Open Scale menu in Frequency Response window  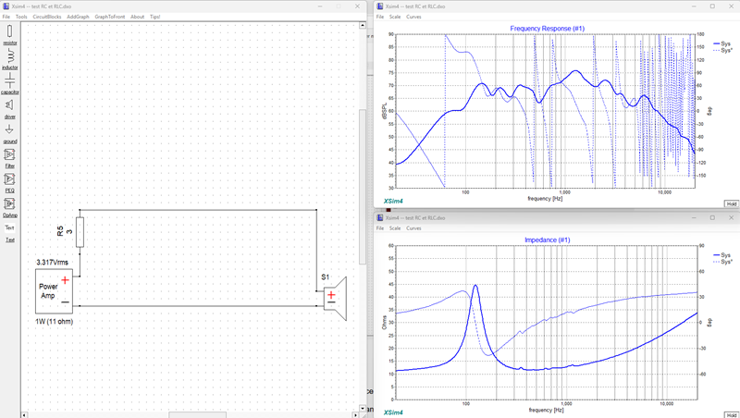(395, 17)
